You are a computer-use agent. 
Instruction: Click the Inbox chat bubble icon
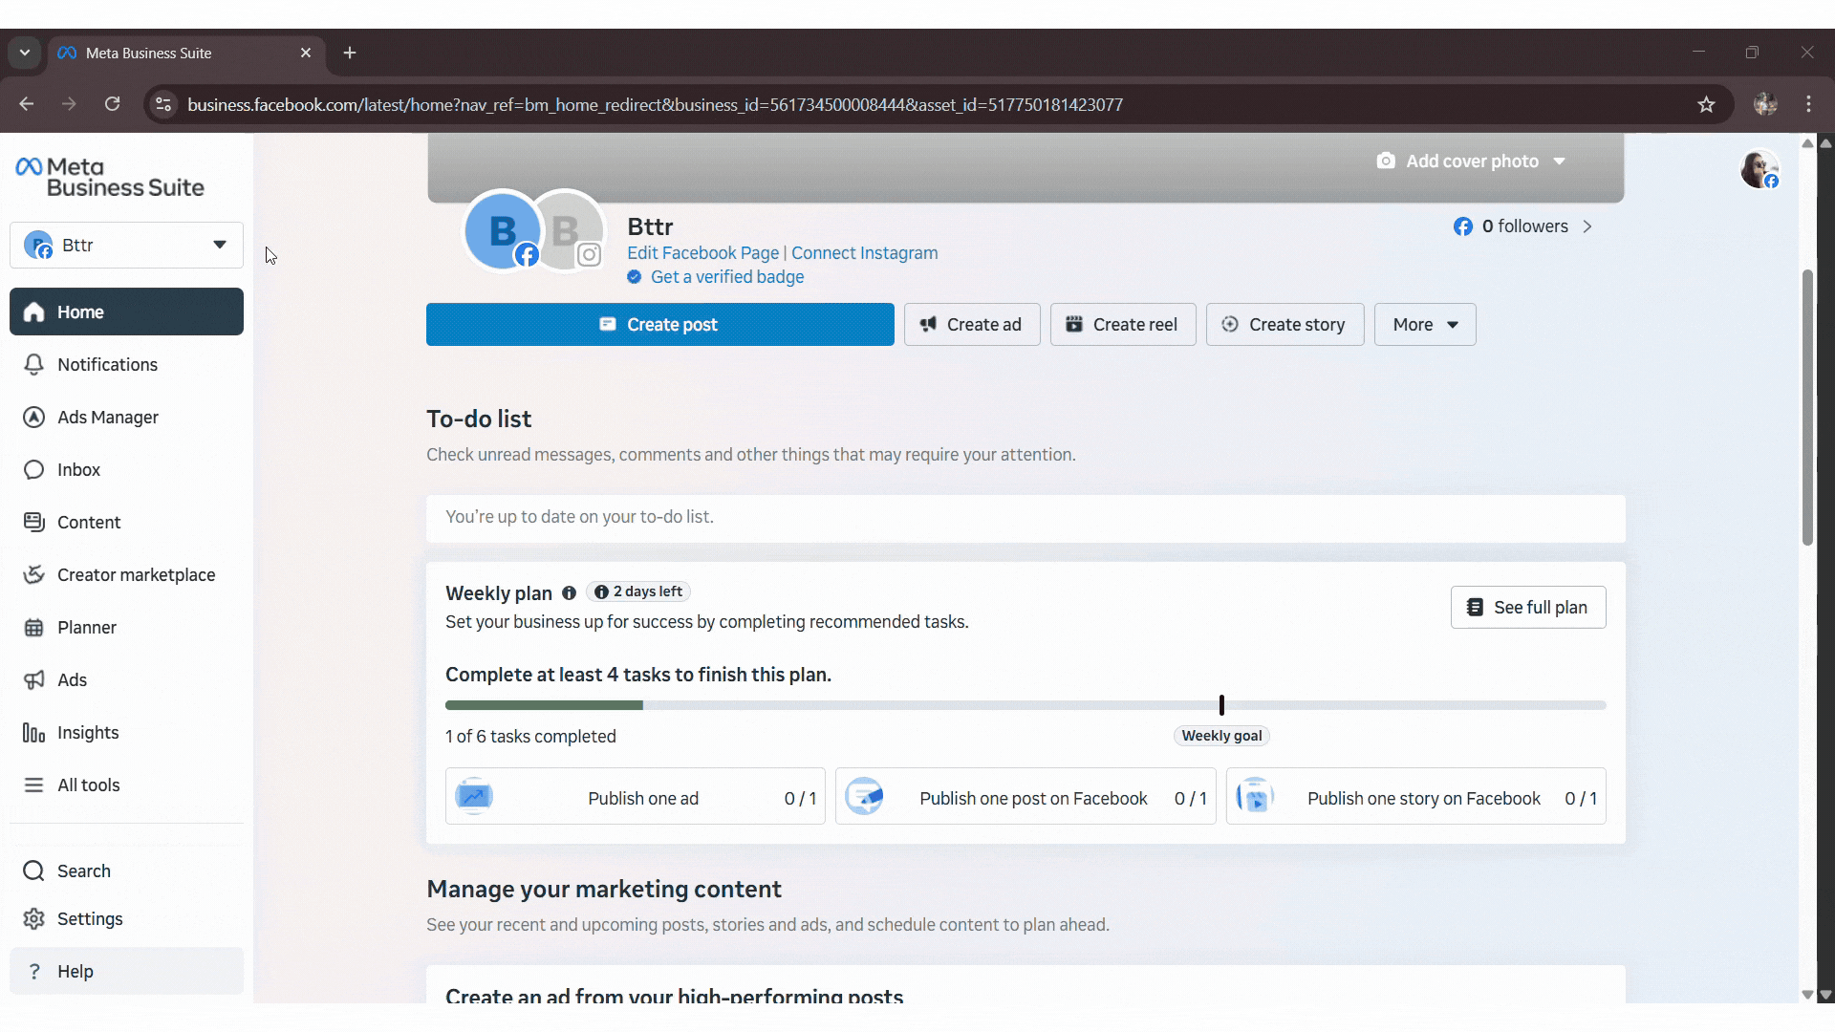click(x=34, y=470)
